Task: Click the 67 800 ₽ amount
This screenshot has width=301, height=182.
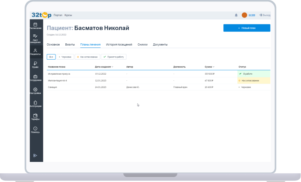Action: pos(209,80)
